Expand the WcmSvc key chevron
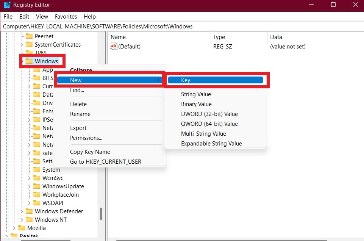This screenshot has width=364, height=241. (x=29, y=178)
